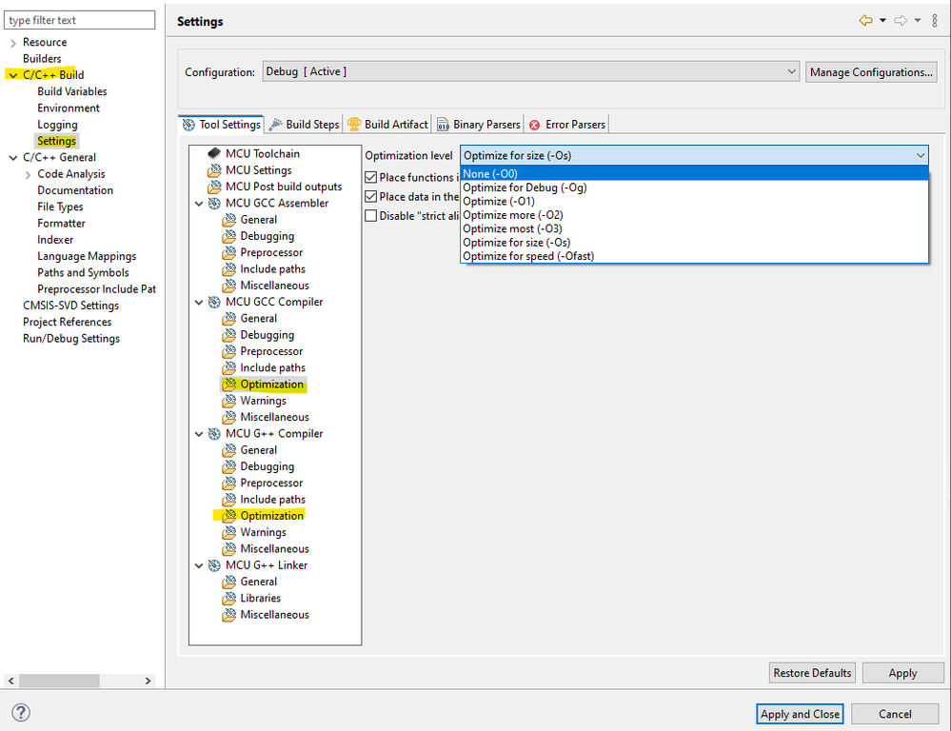This screenshot has width=951, height=731.
Task: Switch to the Build Artifact tab
Action: pyautogui.click(x=387, y=125)
